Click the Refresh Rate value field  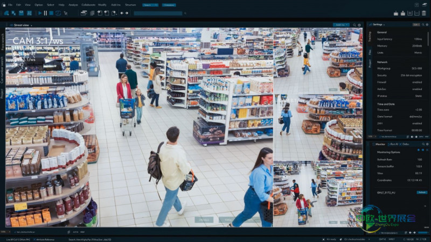[419, 160]
